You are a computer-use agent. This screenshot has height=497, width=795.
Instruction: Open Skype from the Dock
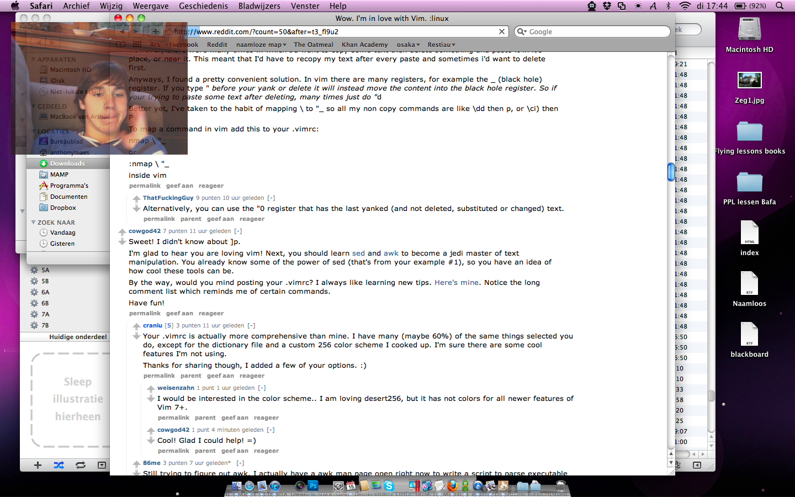click(x=389, y=486)
